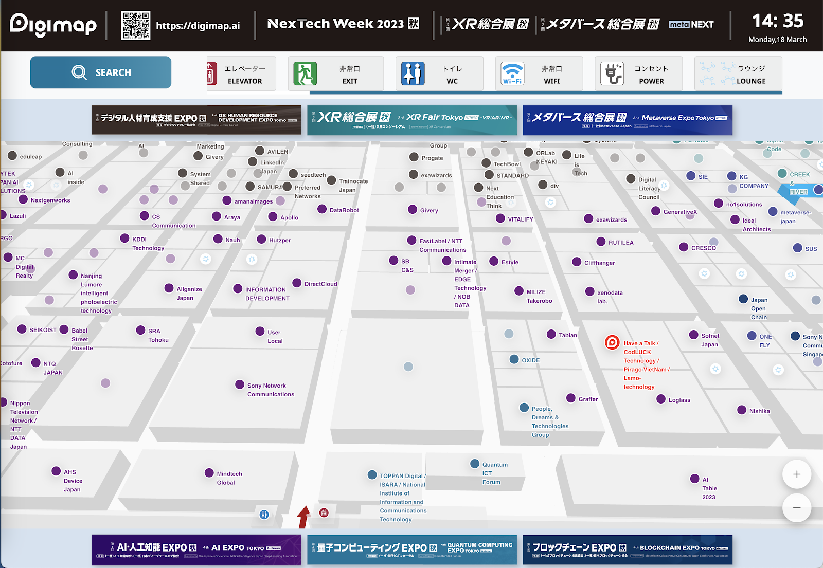
Task: Open the Blockchain EXPO TOKYO banner
Action: click(627, 549)
